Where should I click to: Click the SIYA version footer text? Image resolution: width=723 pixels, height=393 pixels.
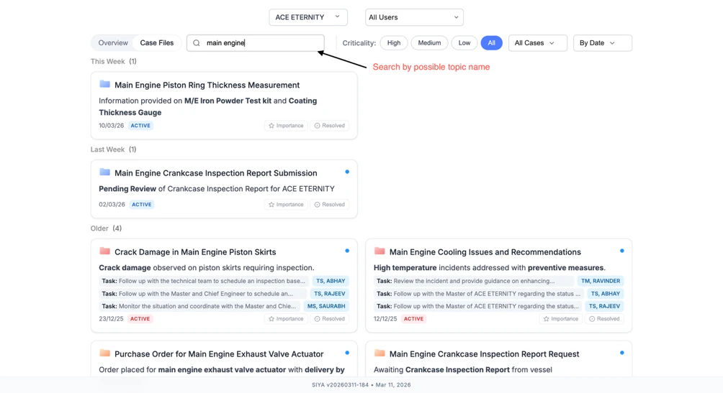pyautogui.click(x=361, y=384)
